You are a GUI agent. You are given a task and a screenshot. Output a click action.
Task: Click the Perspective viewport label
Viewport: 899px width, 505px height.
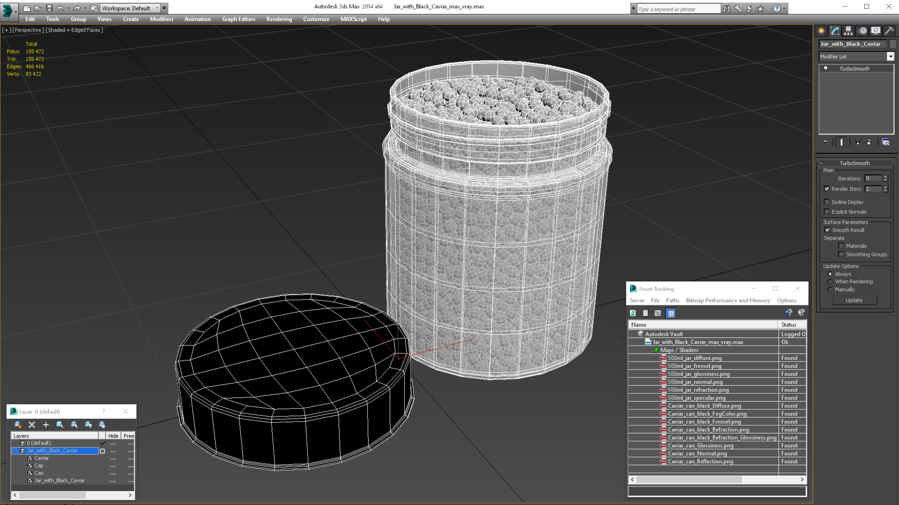pos(28,30)
